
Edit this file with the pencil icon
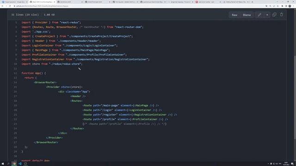point(259,15)
